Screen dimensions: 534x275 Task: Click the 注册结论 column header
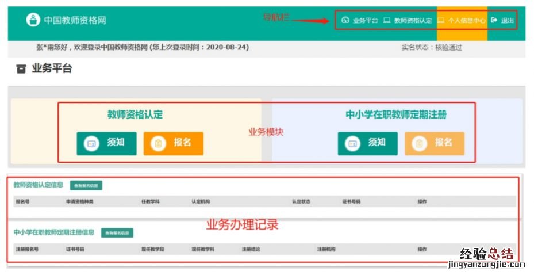pyautogui.click(x=251, y=249)
